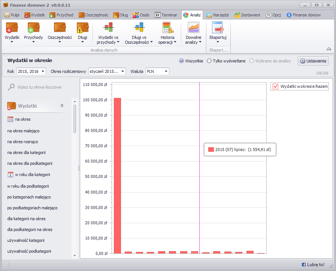
Task: Switch to the Zestawieni tab
Action: (247, 15)
